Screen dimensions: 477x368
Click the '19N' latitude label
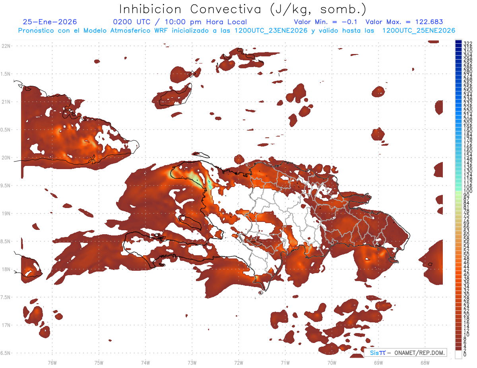6,213
